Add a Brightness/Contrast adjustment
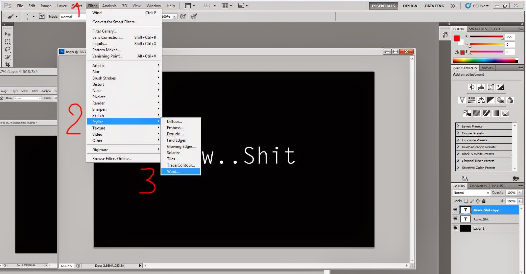 click(x=472, y=87)
